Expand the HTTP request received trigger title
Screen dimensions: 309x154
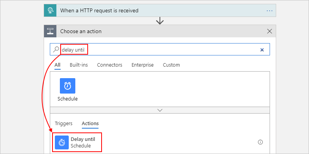point(99,10)
